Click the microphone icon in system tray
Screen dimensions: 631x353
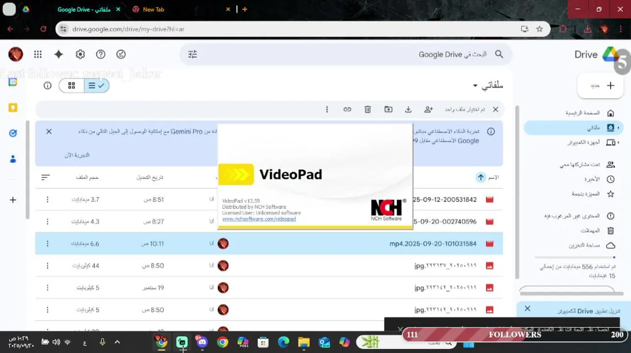click(102, 342)
